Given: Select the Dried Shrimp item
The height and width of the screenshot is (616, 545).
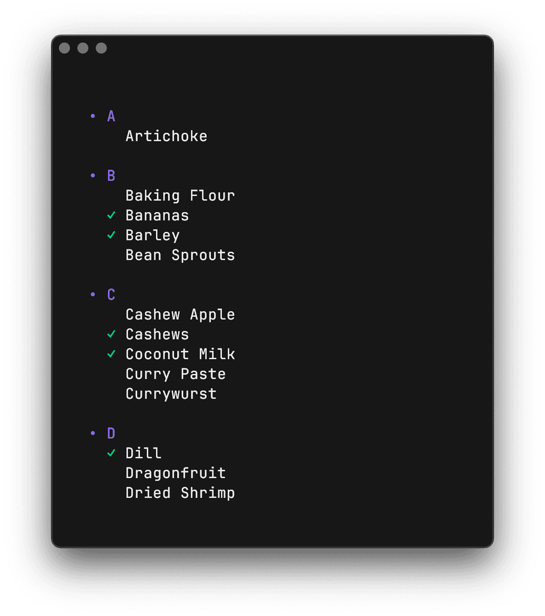Looking at the screenshot, I should tap(180, 493).
